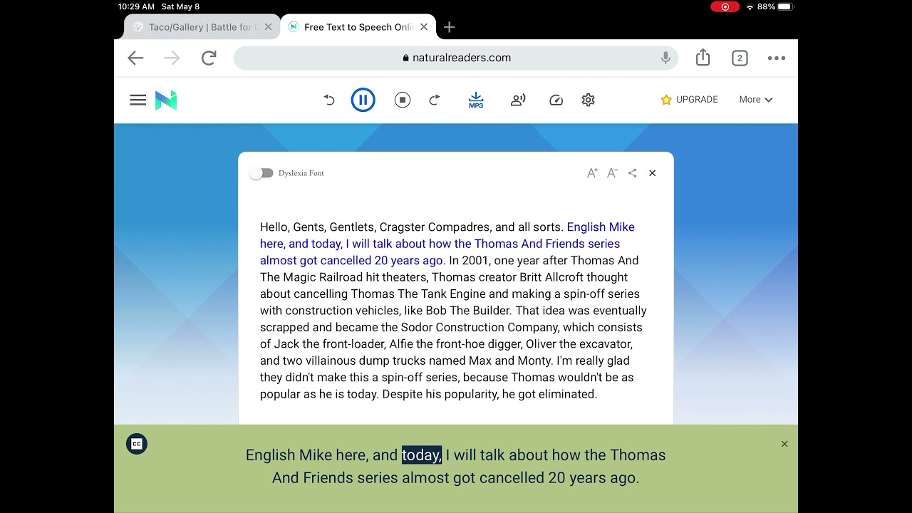Open the settings gear
Screen dimensions: 912x513
click(x=589, y=100)
